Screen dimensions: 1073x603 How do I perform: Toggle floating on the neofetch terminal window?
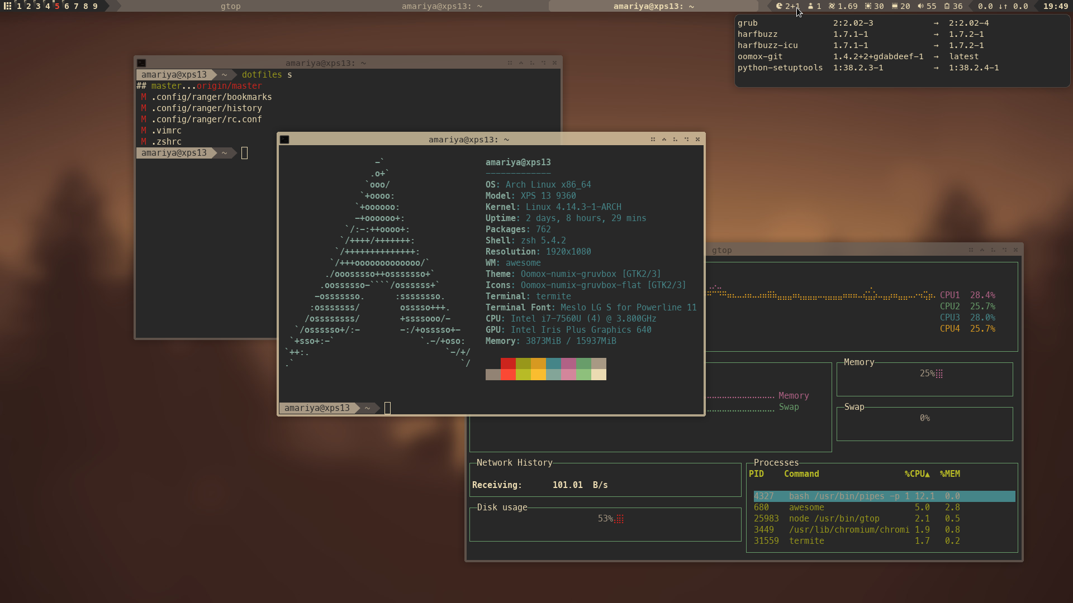tap(653, 140)
